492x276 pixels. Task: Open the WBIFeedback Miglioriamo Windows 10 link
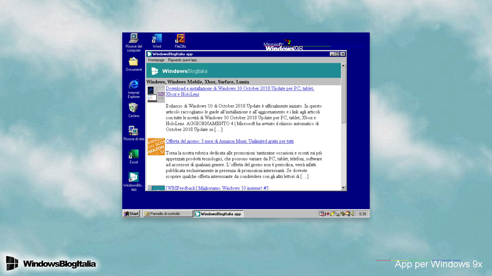coord(217,188)
